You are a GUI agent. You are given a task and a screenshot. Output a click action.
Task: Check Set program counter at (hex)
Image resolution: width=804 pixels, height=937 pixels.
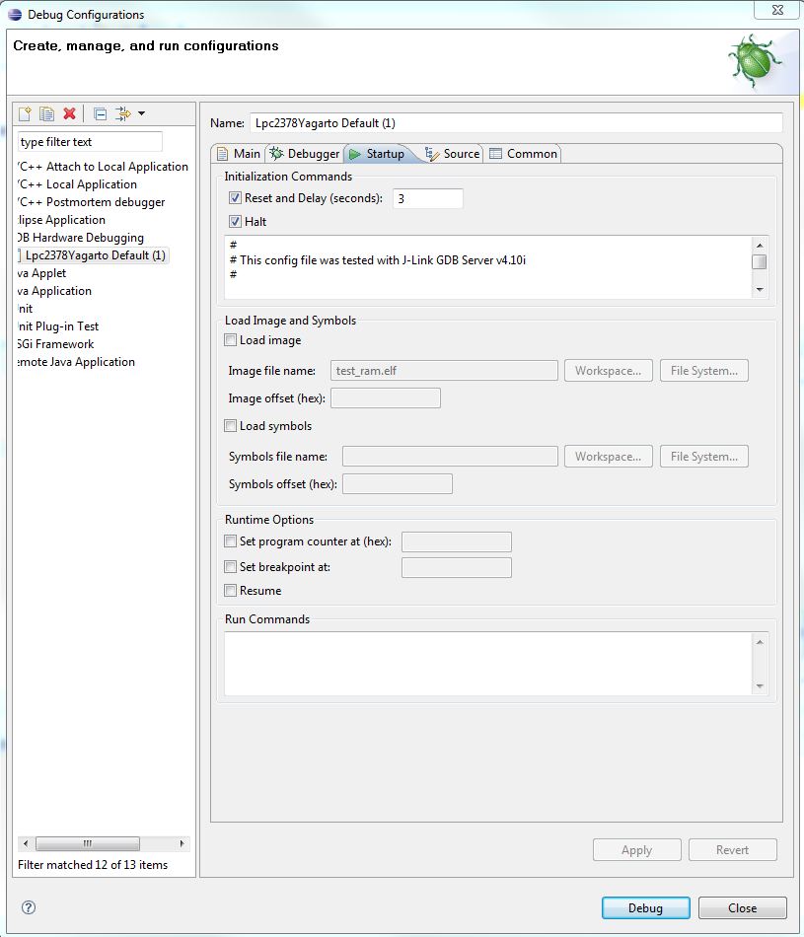tap(230, 541)
